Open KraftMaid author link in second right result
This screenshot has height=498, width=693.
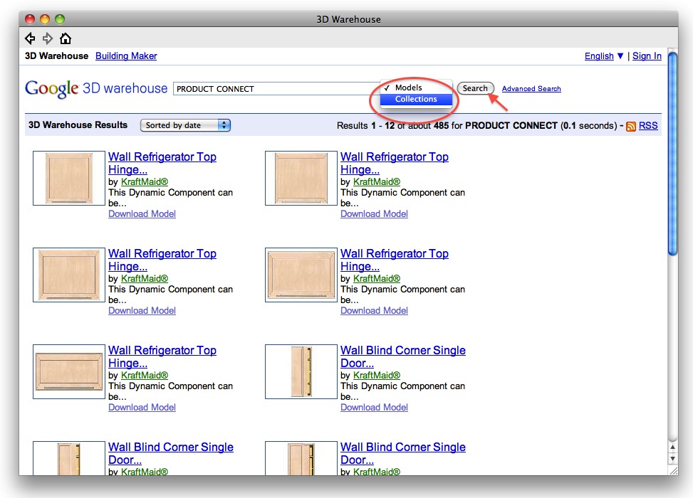[x=377, y=279]
